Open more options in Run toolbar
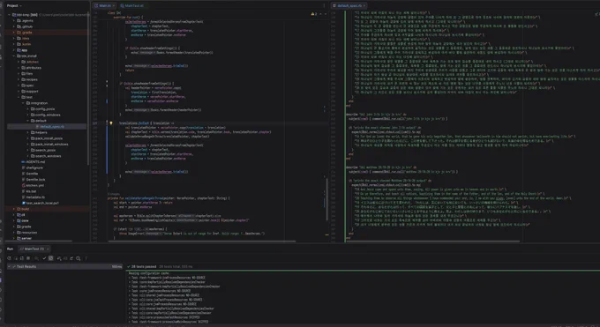The image size is (600, 327). point(86,258)
